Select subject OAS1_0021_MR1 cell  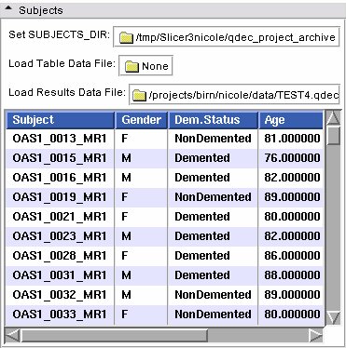(x=60, y=217)
